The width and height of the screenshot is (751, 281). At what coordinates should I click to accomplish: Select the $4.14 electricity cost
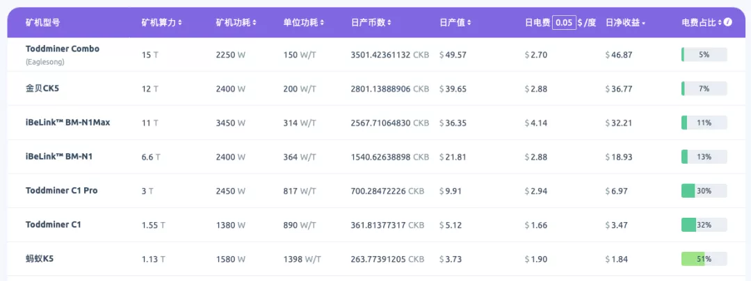[x=536, y=123]
